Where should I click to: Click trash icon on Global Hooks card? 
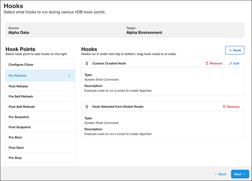pyautogui.click(x=224, y=107)
